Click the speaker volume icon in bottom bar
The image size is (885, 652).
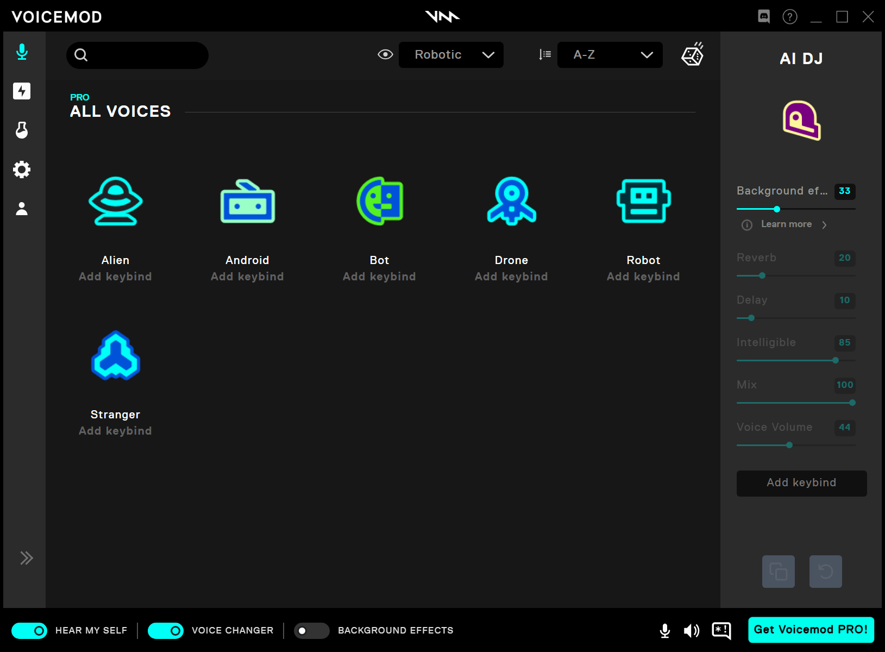691,630
